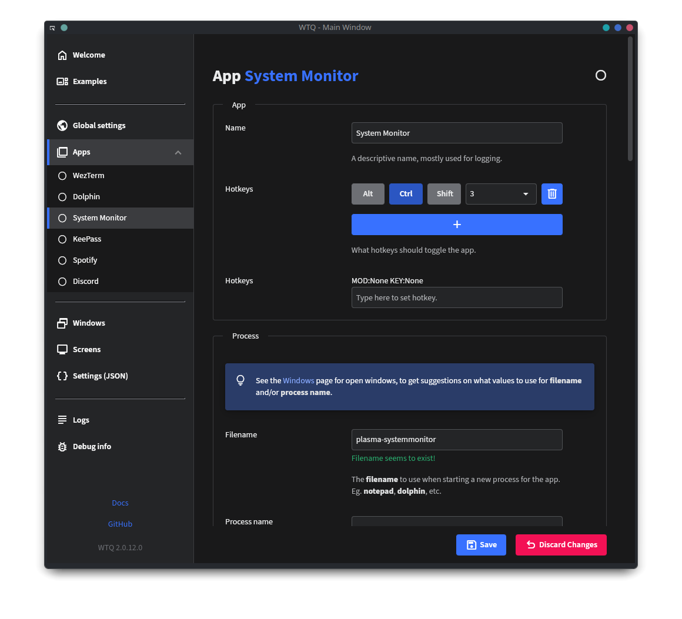This screenshot has width=682, height=619.
Task: Click the Screens monitor icon
Action: 62,350
